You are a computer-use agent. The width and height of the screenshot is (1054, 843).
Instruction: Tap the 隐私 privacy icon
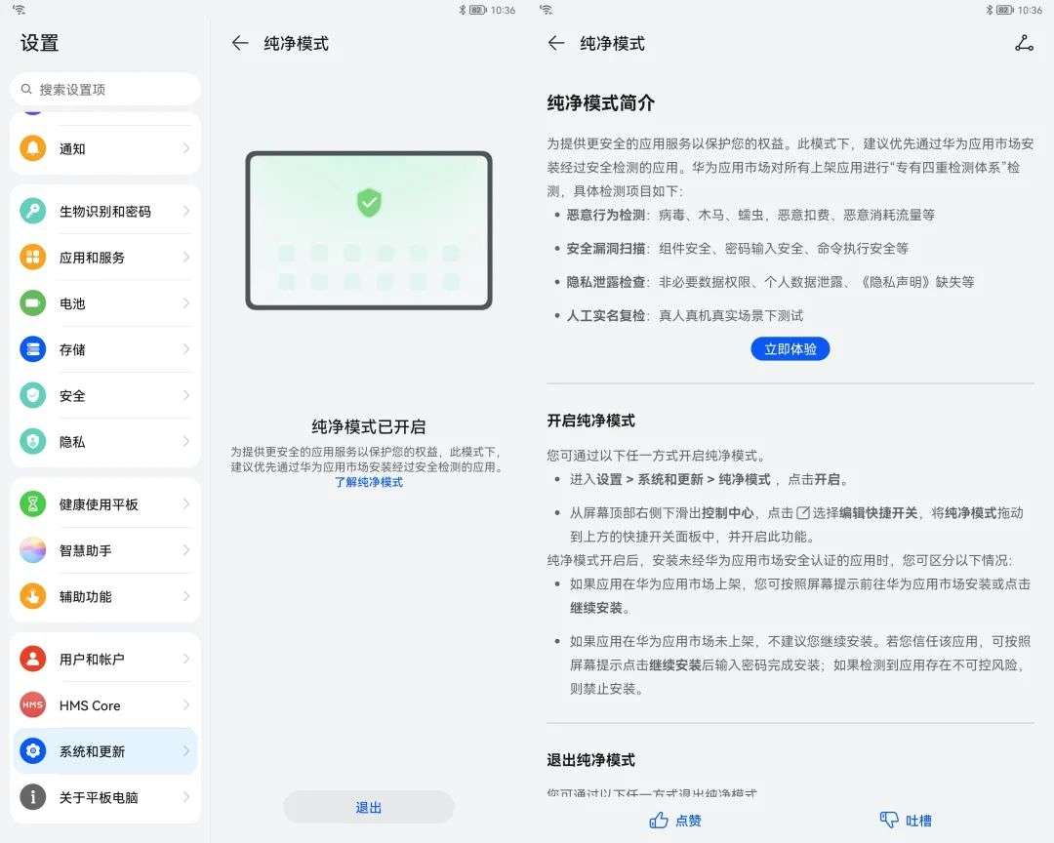point(33,442)
